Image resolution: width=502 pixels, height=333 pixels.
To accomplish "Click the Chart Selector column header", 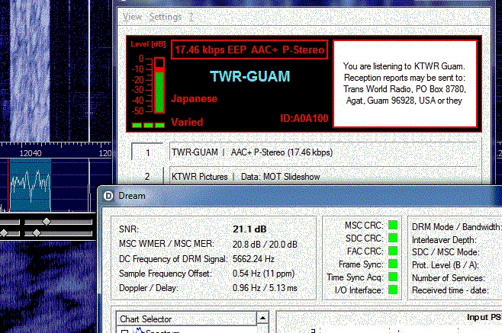I will [x=186, y=319].
